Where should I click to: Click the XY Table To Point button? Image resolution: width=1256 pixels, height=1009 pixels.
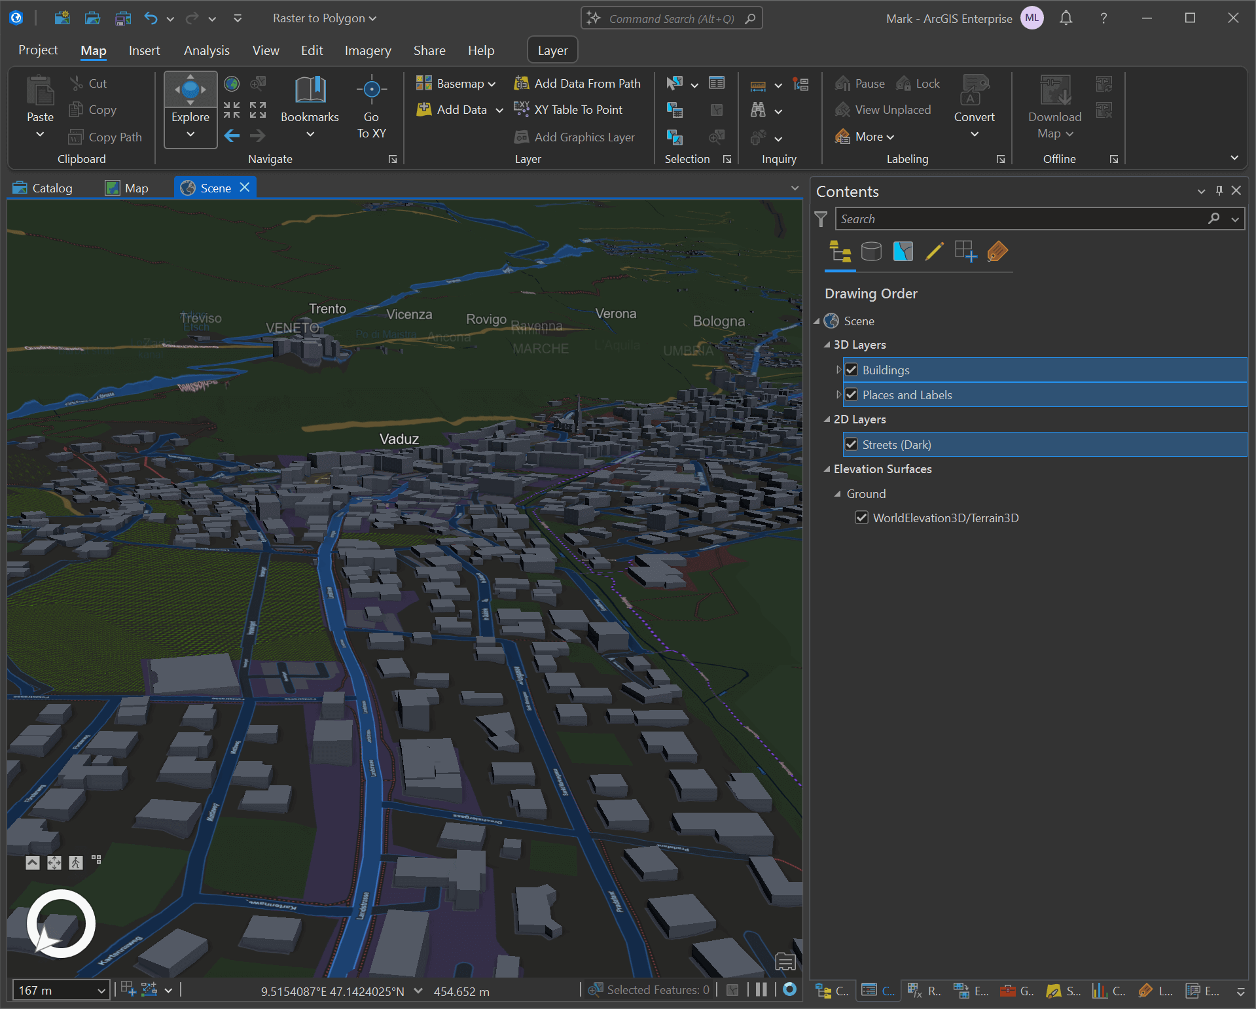[568, 110]
